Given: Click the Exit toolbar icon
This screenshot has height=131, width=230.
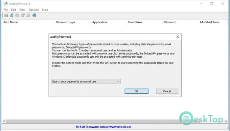Looking at the screenshot, I should [34, 15].
